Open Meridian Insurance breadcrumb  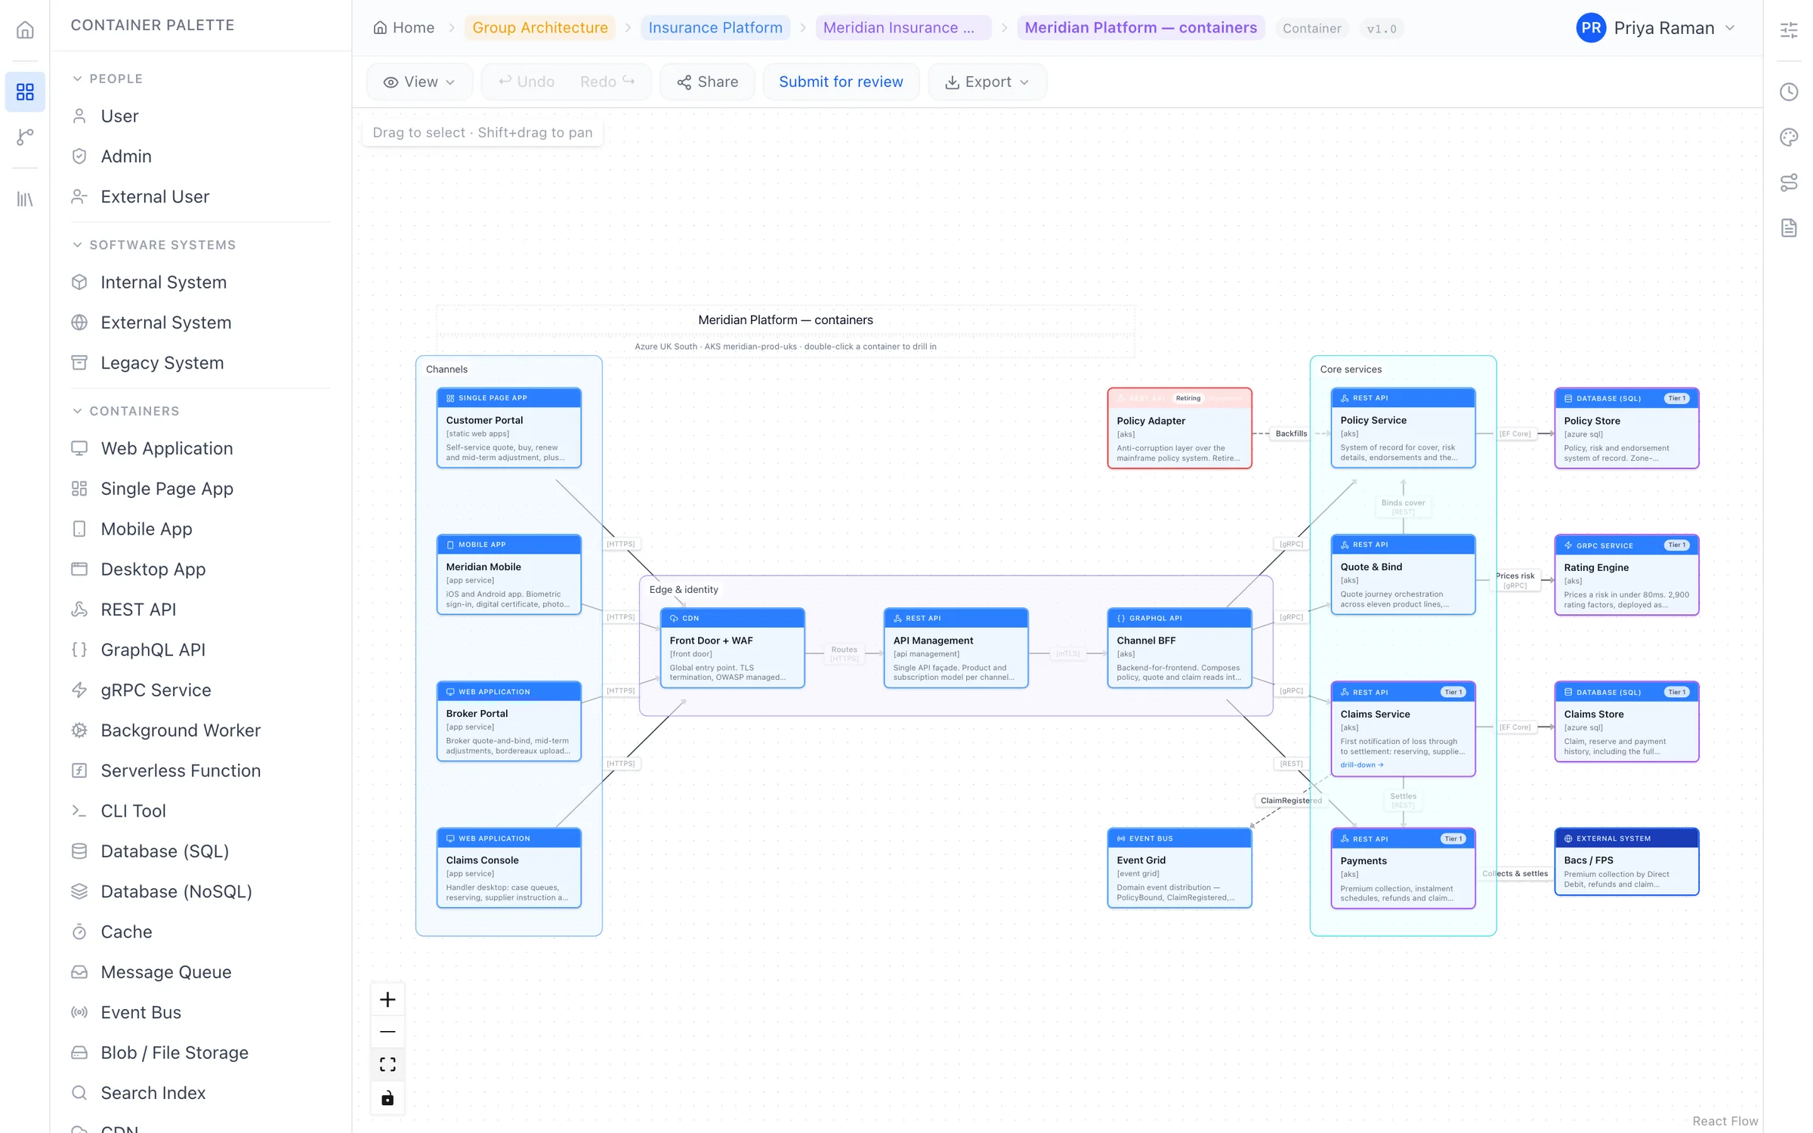(903, 28)
